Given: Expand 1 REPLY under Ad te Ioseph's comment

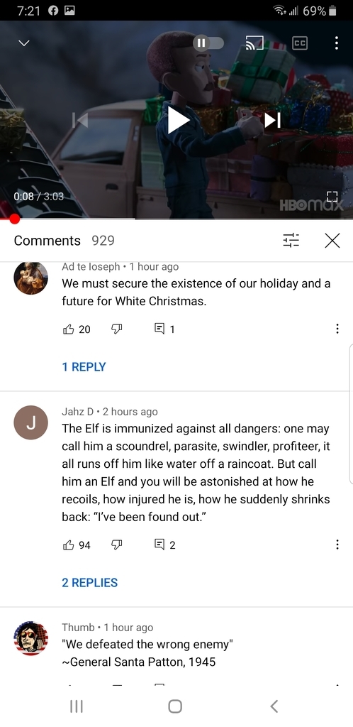Looking at the screenshot, I should click(x=84, y=367).
